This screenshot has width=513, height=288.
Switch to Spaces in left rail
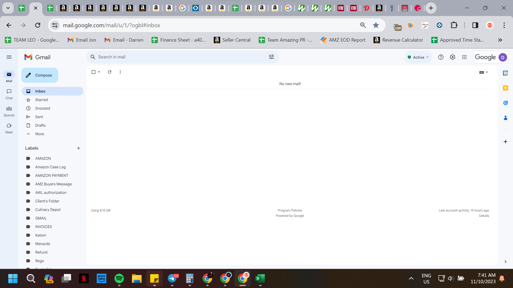click(x=9, y=111)
